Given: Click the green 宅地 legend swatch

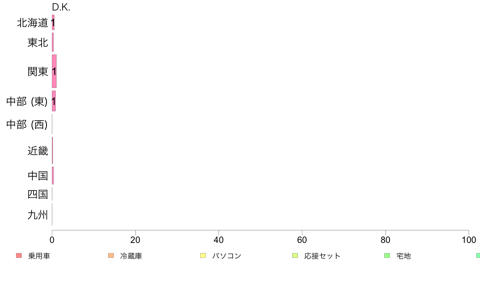Looking at the screenshot, I should click(x=387, y=255).
